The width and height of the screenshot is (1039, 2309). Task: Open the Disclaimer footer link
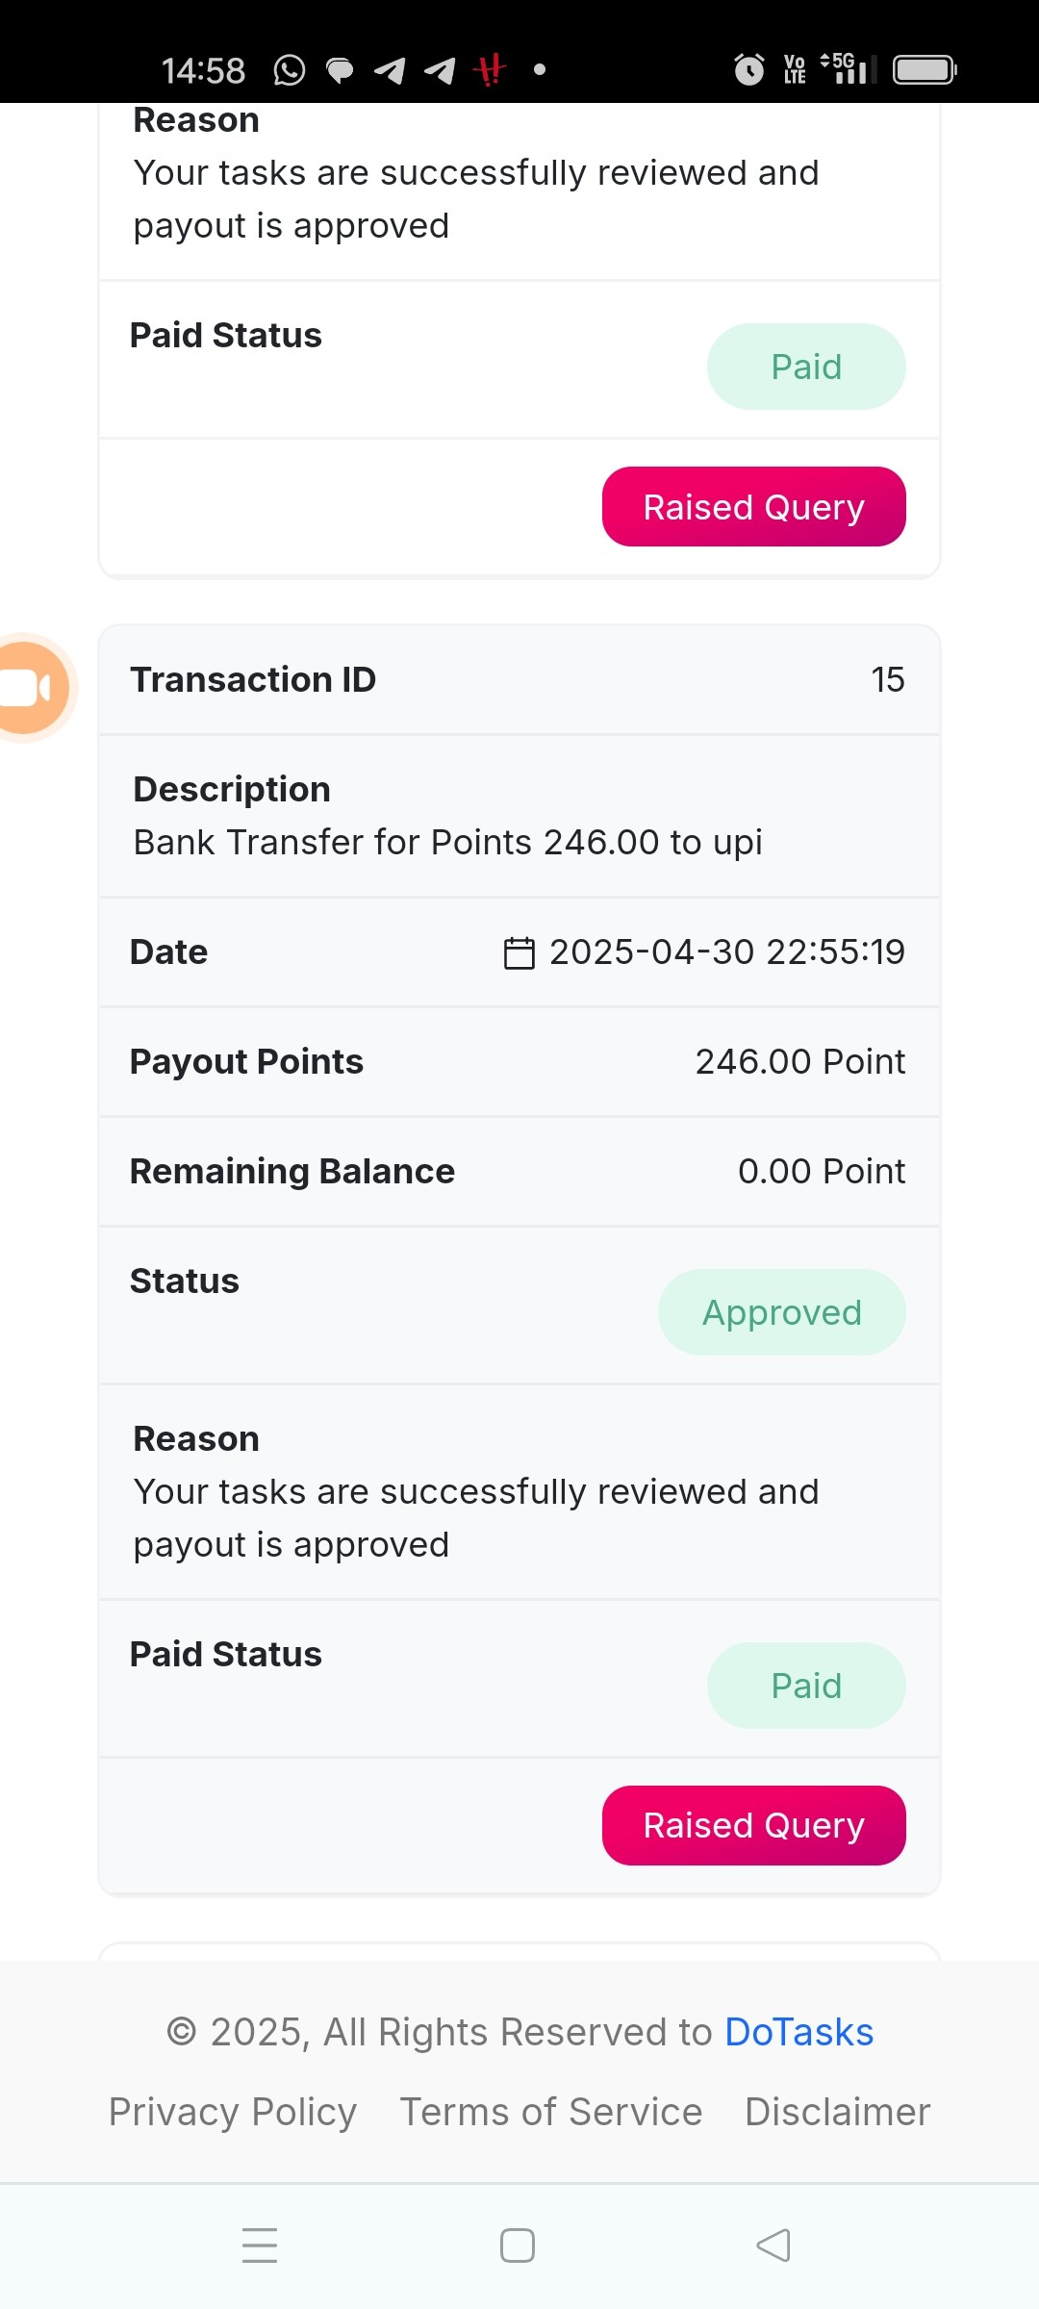click(x=838, y=2112)
